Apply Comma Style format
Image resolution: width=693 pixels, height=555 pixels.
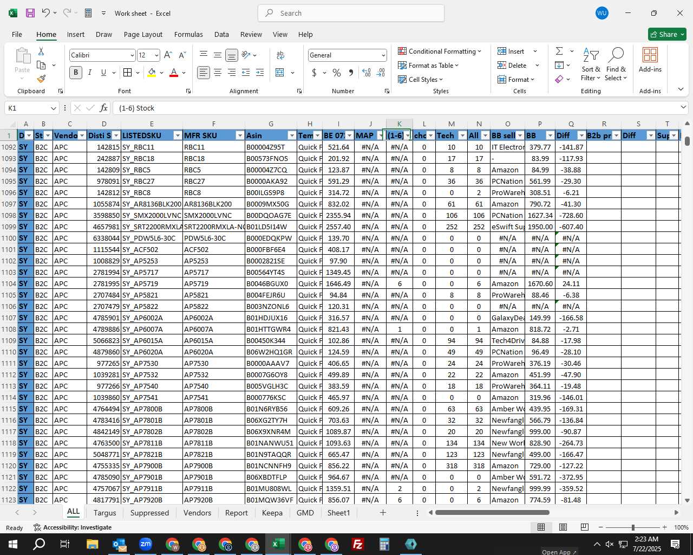pyautogui.click(x=351, y=73)
